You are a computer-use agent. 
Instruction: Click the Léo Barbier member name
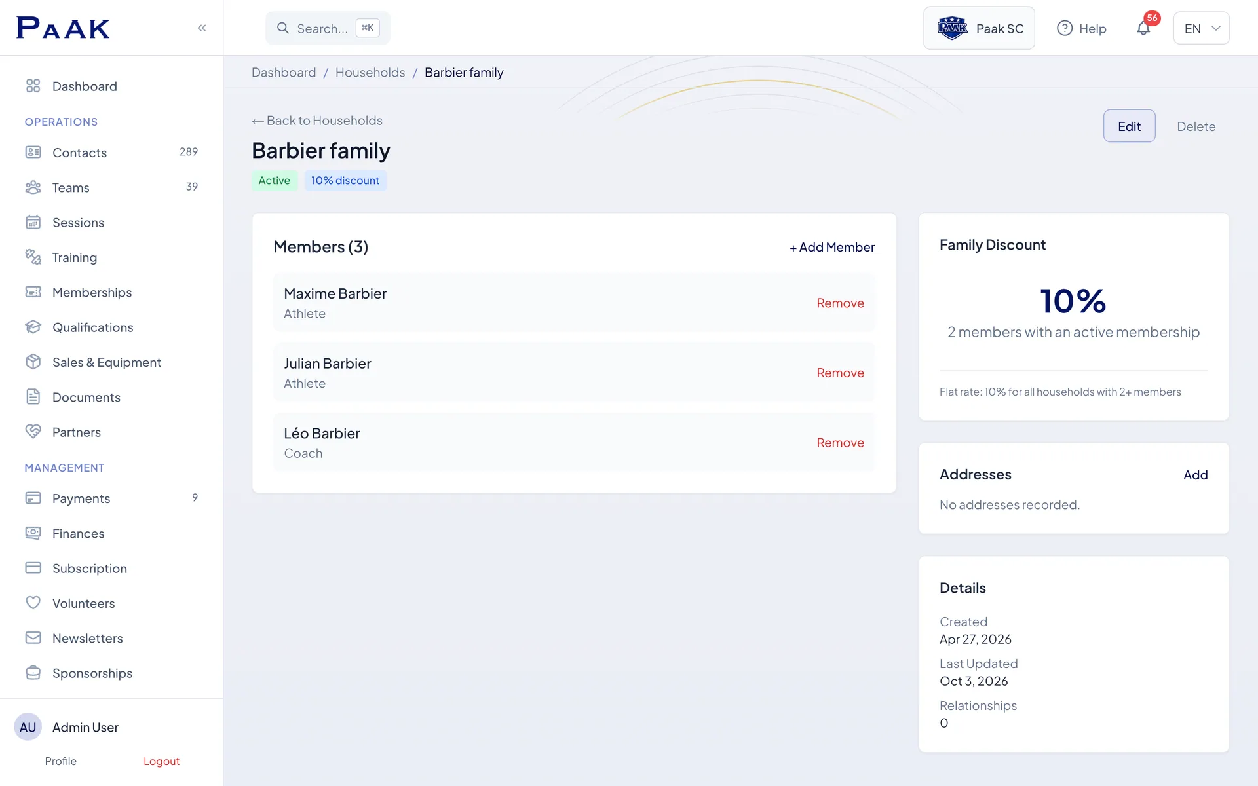pyautogui.click(x=322, y=434)
